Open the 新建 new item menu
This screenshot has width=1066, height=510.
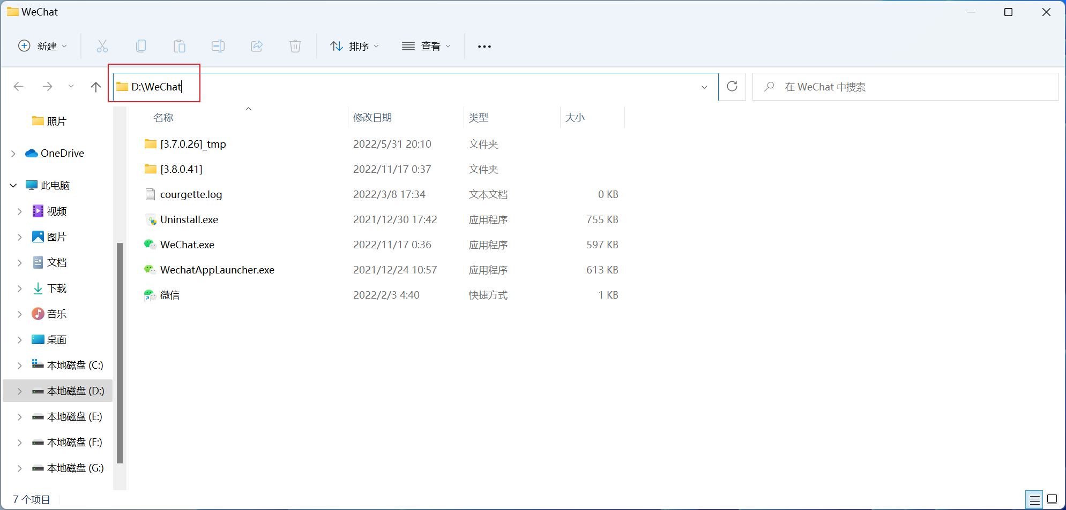(43, 46)
